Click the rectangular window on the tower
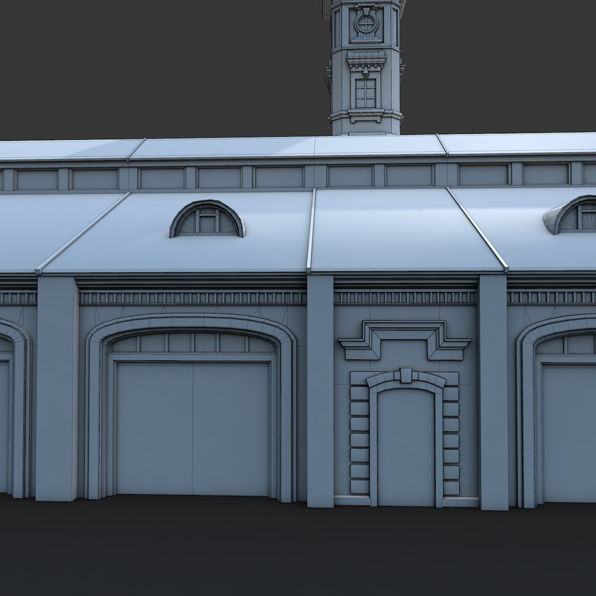This screenshot has height=596, width=596. tap(365, 93)
